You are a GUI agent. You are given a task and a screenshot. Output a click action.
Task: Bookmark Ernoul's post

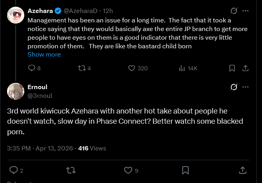186,170
